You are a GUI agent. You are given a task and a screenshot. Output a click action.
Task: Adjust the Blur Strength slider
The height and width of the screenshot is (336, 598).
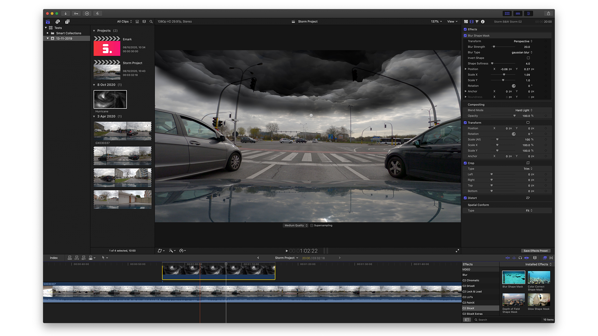494,47
